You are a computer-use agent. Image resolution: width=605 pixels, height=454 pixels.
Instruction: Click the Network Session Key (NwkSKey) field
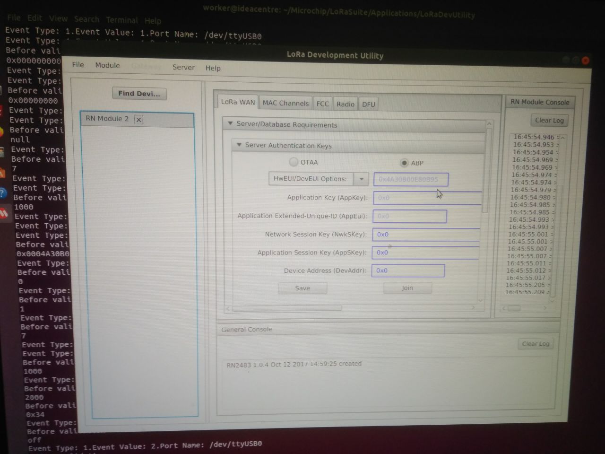426,235
